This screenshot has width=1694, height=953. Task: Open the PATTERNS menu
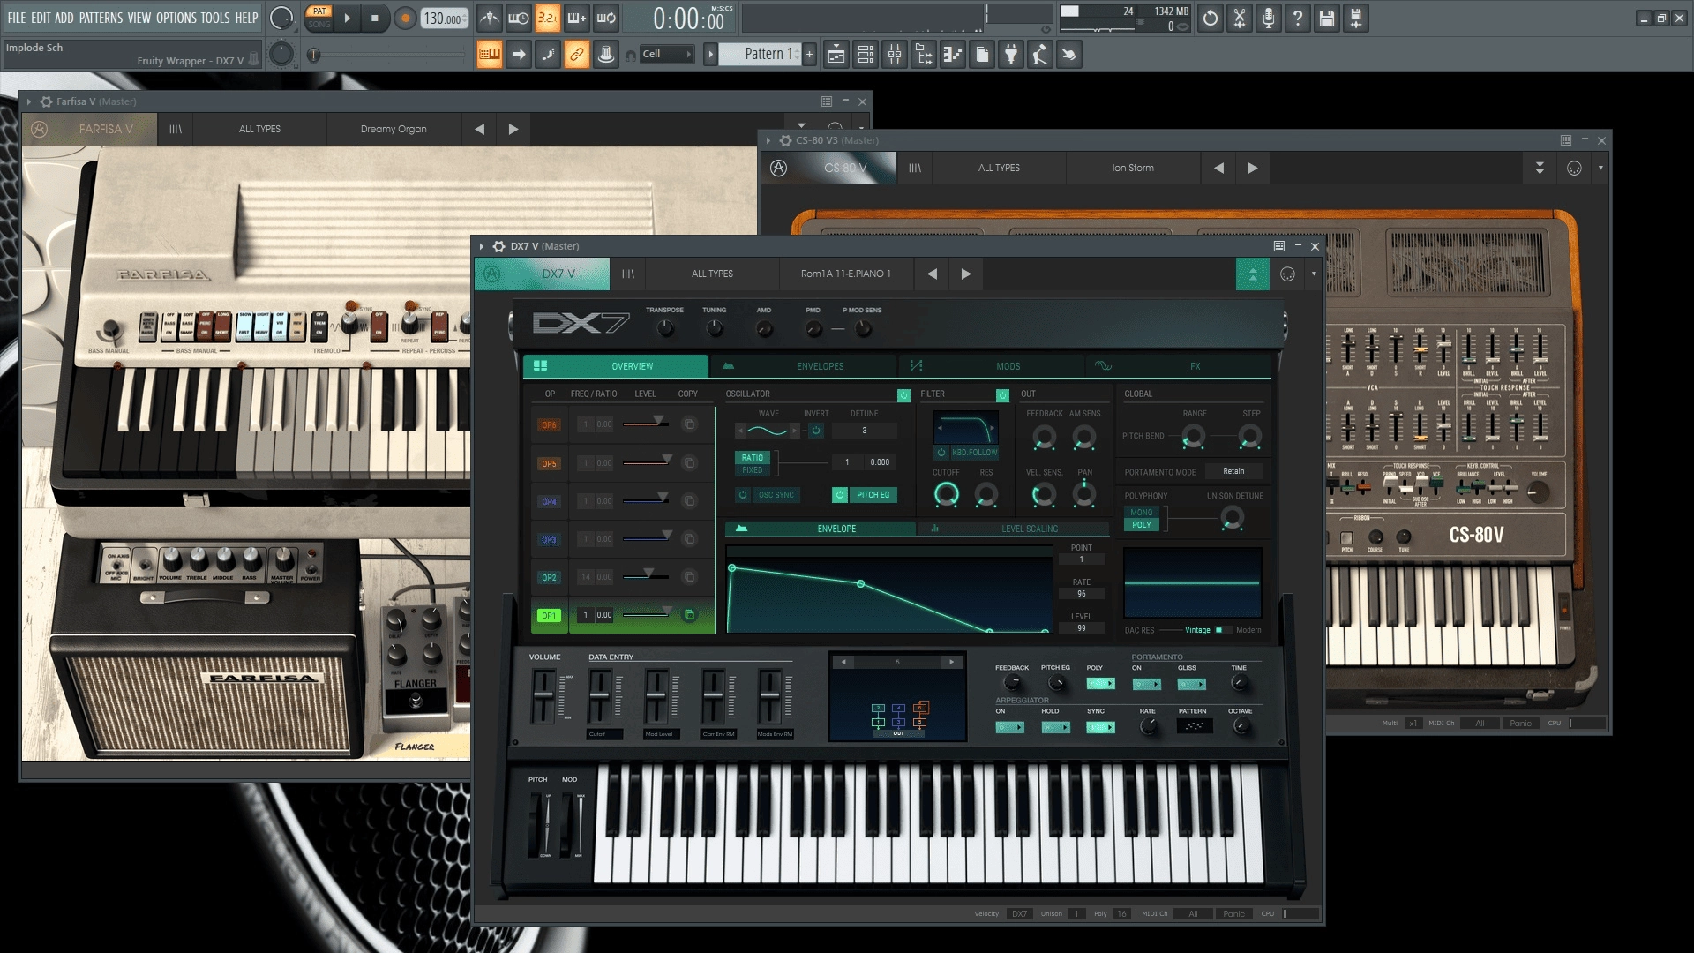click(101, 18)
